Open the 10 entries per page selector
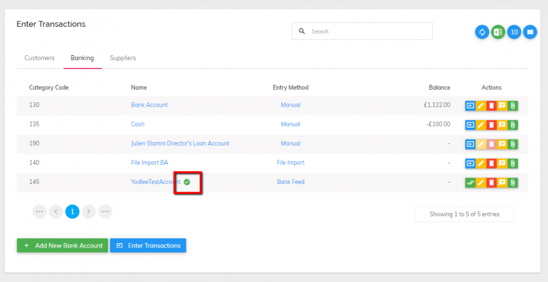Image resolution: width=548 pixels, height=282 pixels. click(514, 32)
